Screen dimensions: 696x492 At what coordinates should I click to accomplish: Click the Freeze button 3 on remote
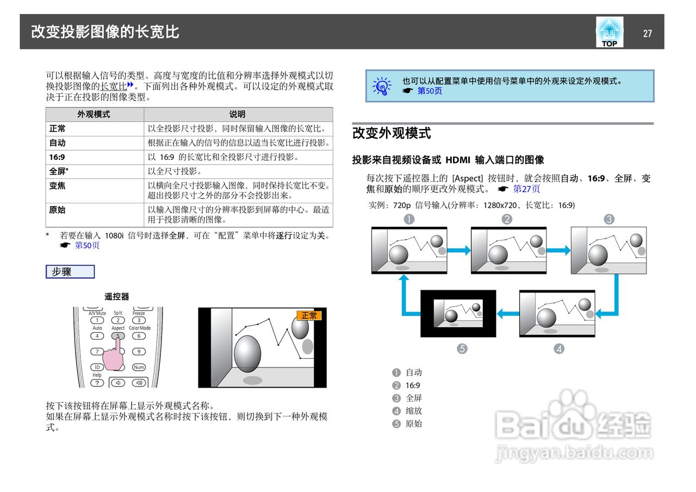(x=139, y=320)
